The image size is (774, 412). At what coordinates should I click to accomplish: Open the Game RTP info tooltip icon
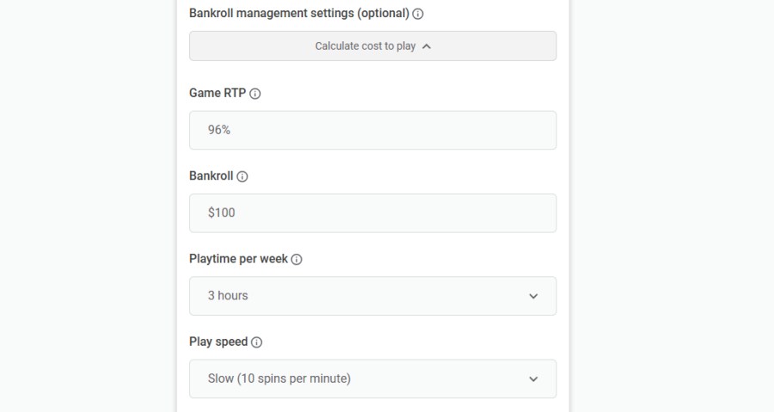point(255,94)
